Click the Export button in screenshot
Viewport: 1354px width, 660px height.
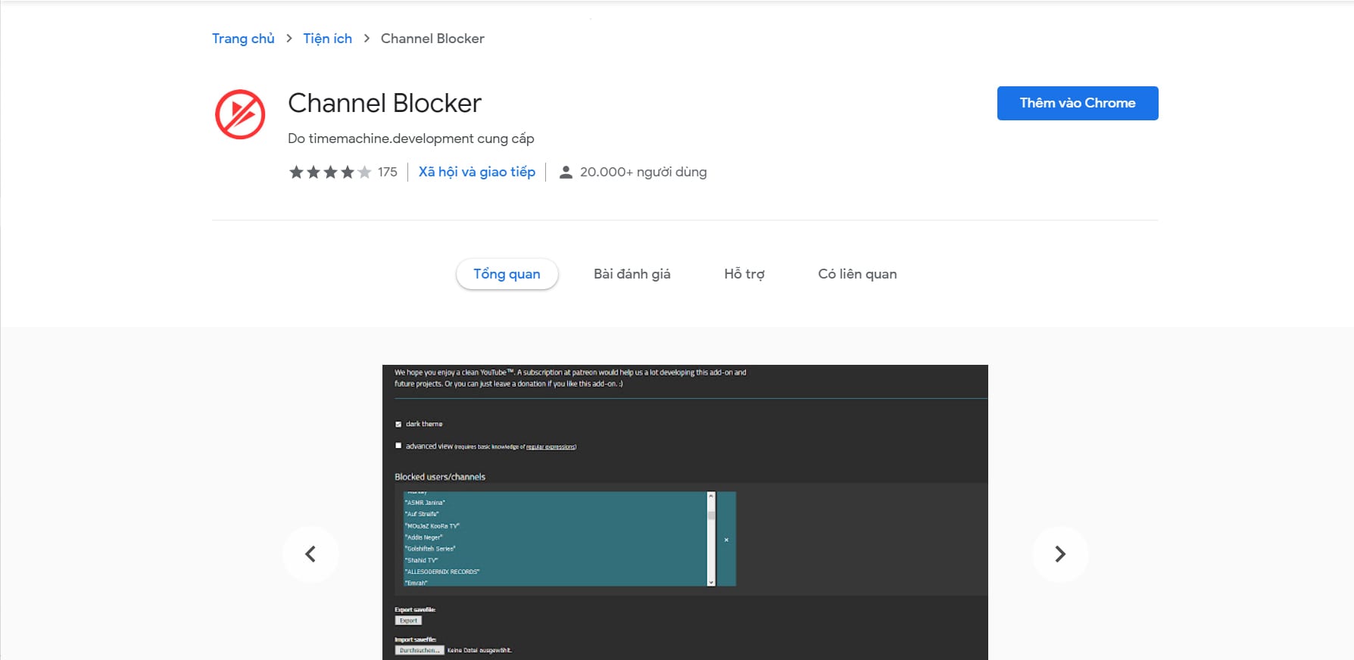pyautogui.click(x=408, y=621)
